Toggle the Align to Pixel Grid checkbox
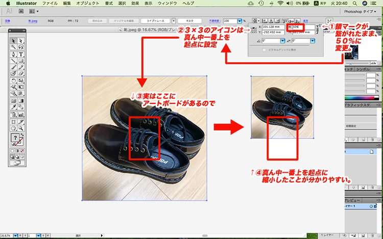Screen dimensions: 383x239 tap(264, 50)
